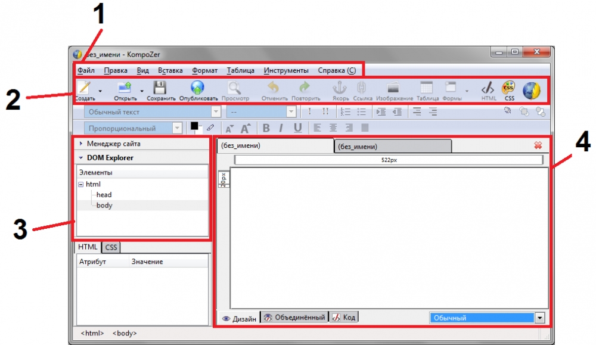This screenshot has width=596, height=345.
Task: Click the Сохранить floppy disk icon
Action: point(160,88)
